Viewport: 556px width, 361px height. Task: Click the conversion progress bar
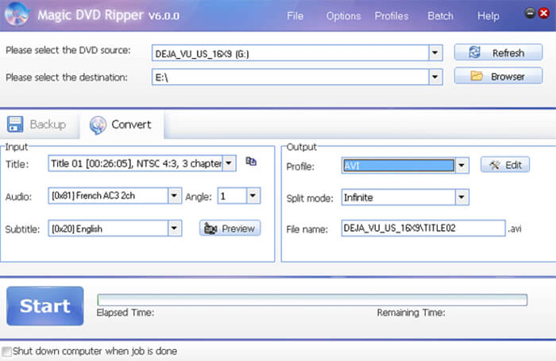click(x=312, y=300)
